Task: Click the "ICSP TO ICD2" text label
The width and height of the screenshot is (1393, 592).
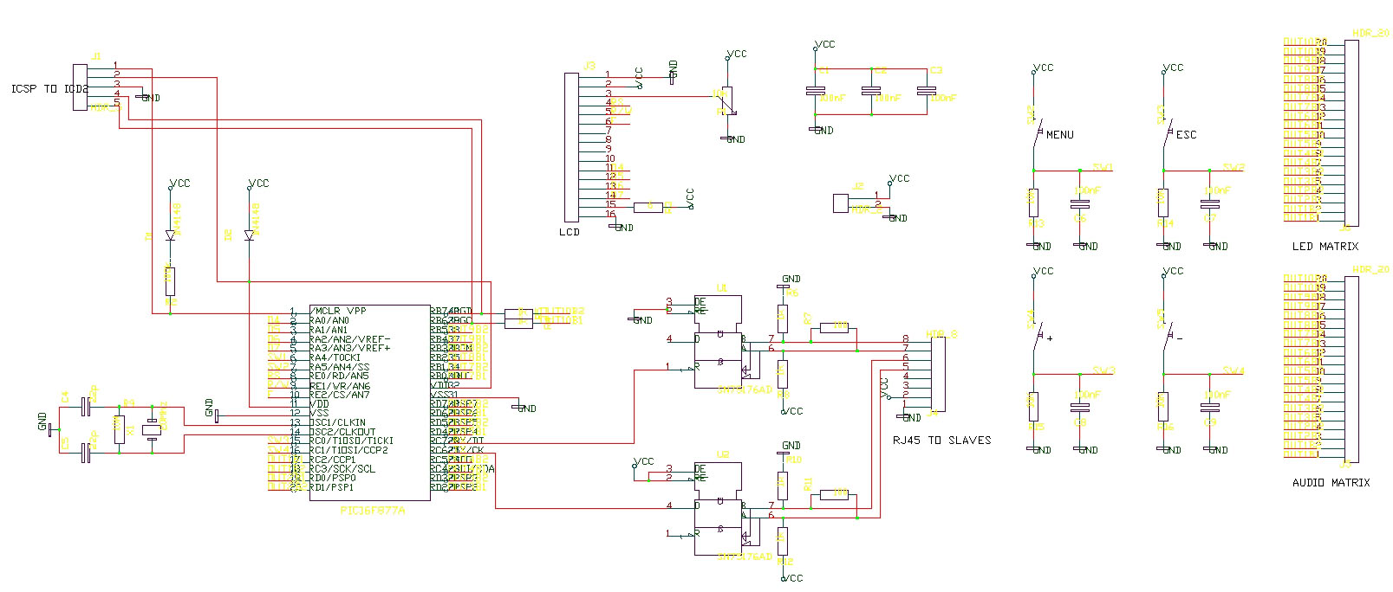Action: [49, 89]
